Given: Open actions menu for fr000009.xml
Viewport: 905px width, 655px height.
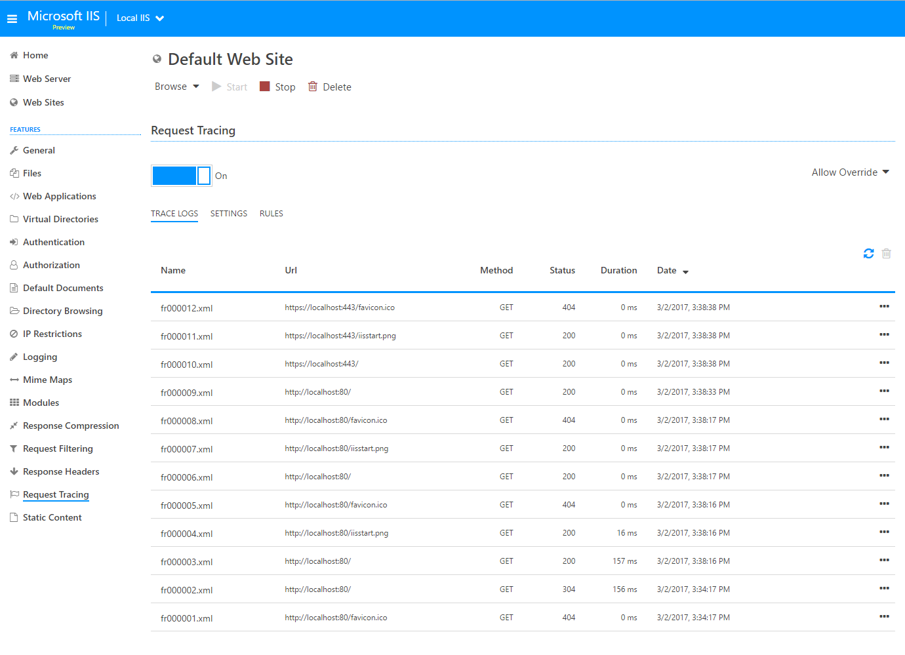Looking at the screenshot, I should tap(884, 391).
